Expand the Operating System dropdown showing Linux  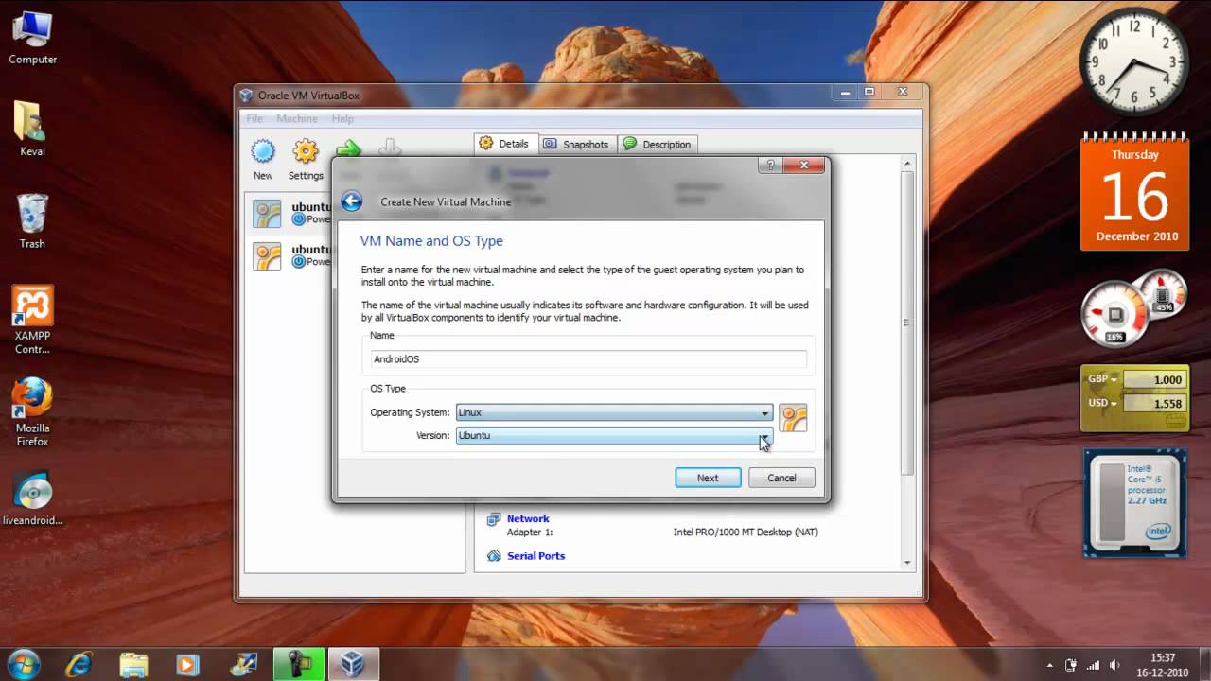pyautogui.click(x=614, y=412)
